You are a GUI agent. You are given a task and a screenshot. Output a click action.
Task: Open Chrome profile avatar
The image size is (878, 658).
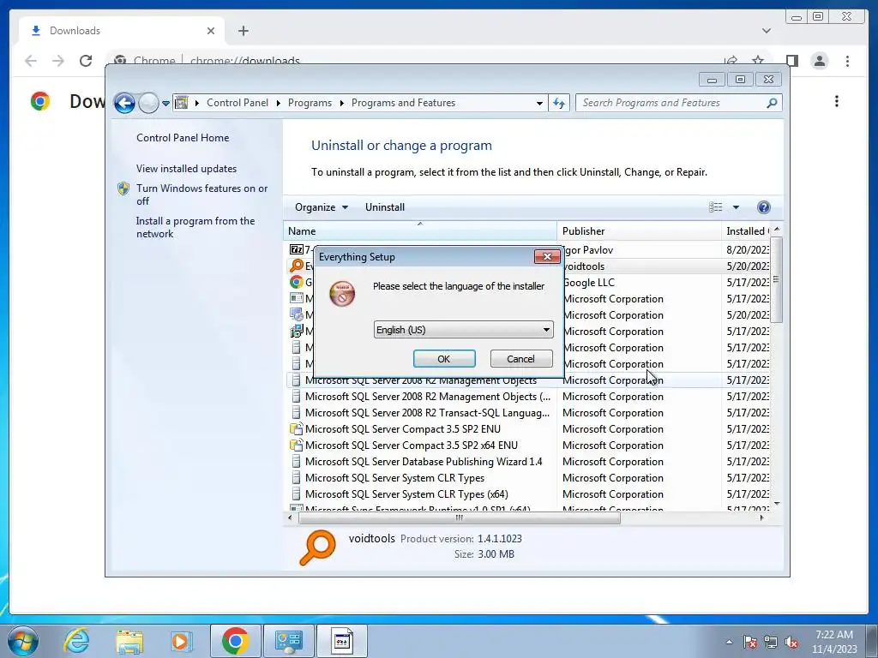[819, 61]
